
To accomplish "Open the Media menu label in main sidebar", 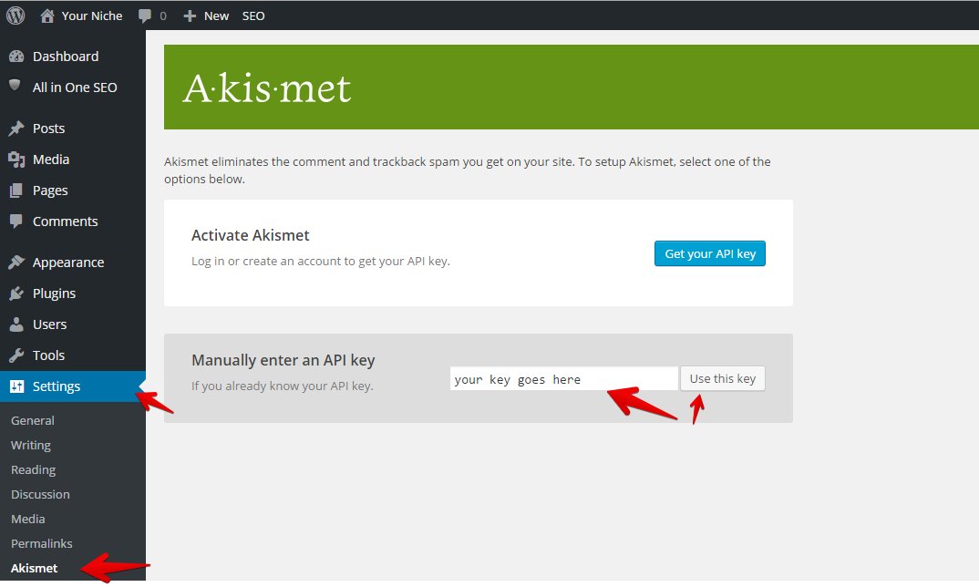I will tap(50, 160).
